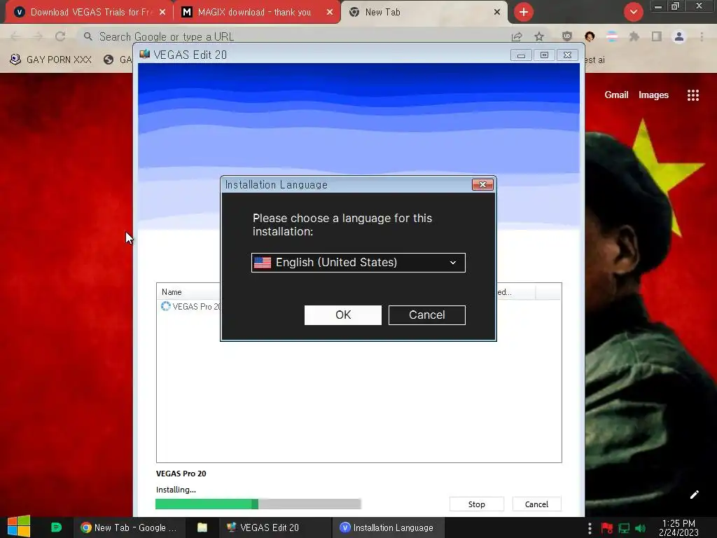717x538 pixels.
Task: Click Cancel button in VEGAS Edit 20 installer
Action: pyautogui.click(x=536, y=504)
